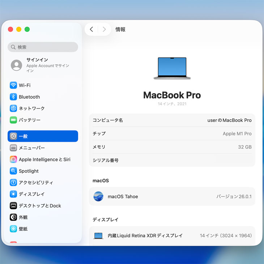
Task: Open the アクセシビリティ icon
Action: pyautogui.click(x=13, y=183)
